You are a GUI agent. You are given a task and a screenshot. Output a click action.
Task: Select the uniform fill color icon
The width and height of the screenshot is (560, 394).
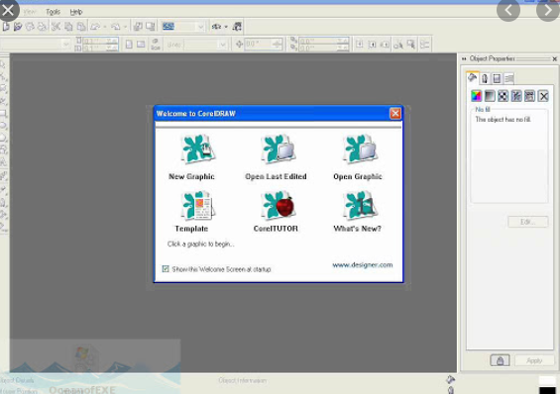point(477,96)
